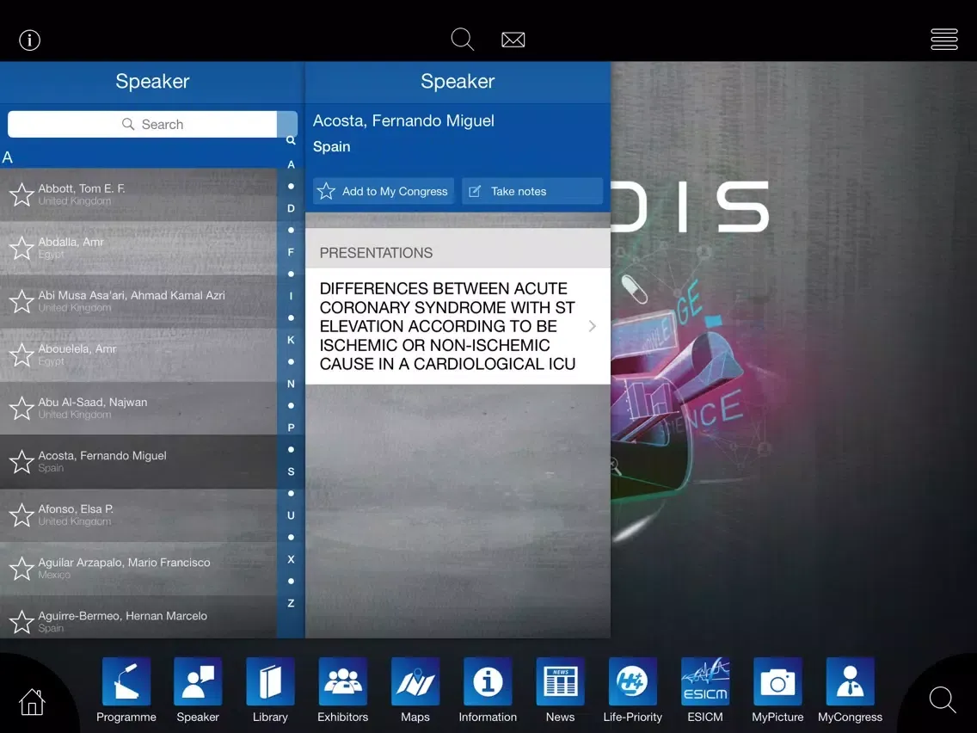Select speaker Abi Musa Asa'ari, Ahmad Kamal Azri
Screen dimensions: 977x733
point(138,302)
